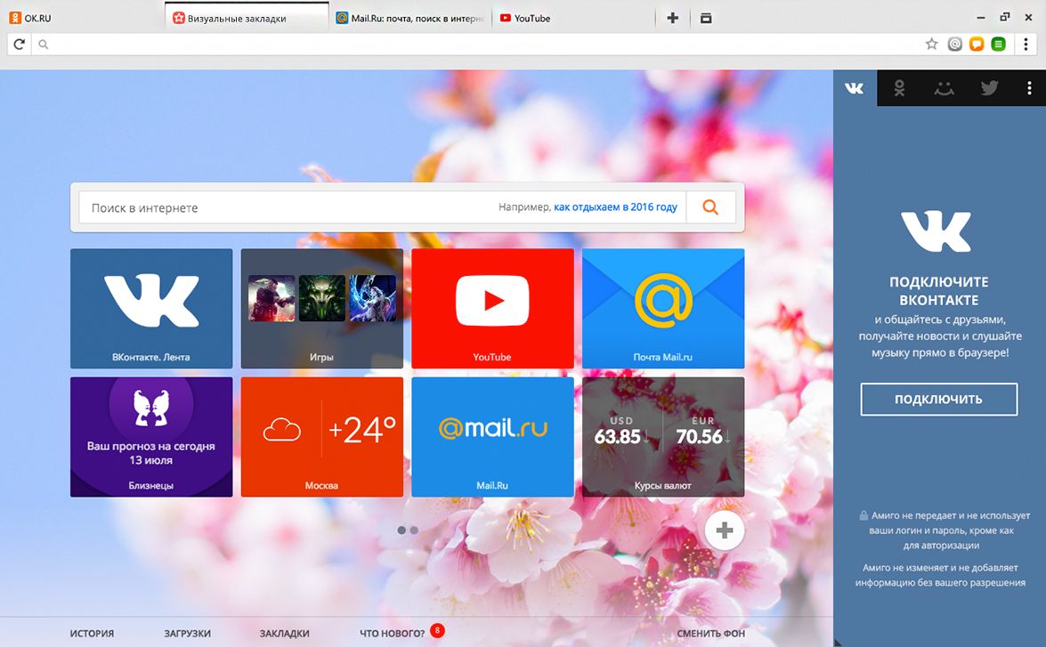Image resolution: width=1046 pixels, height=647 pixels.
Task: Select Twitter icon in sidebar
Action: tap(989, 88)
